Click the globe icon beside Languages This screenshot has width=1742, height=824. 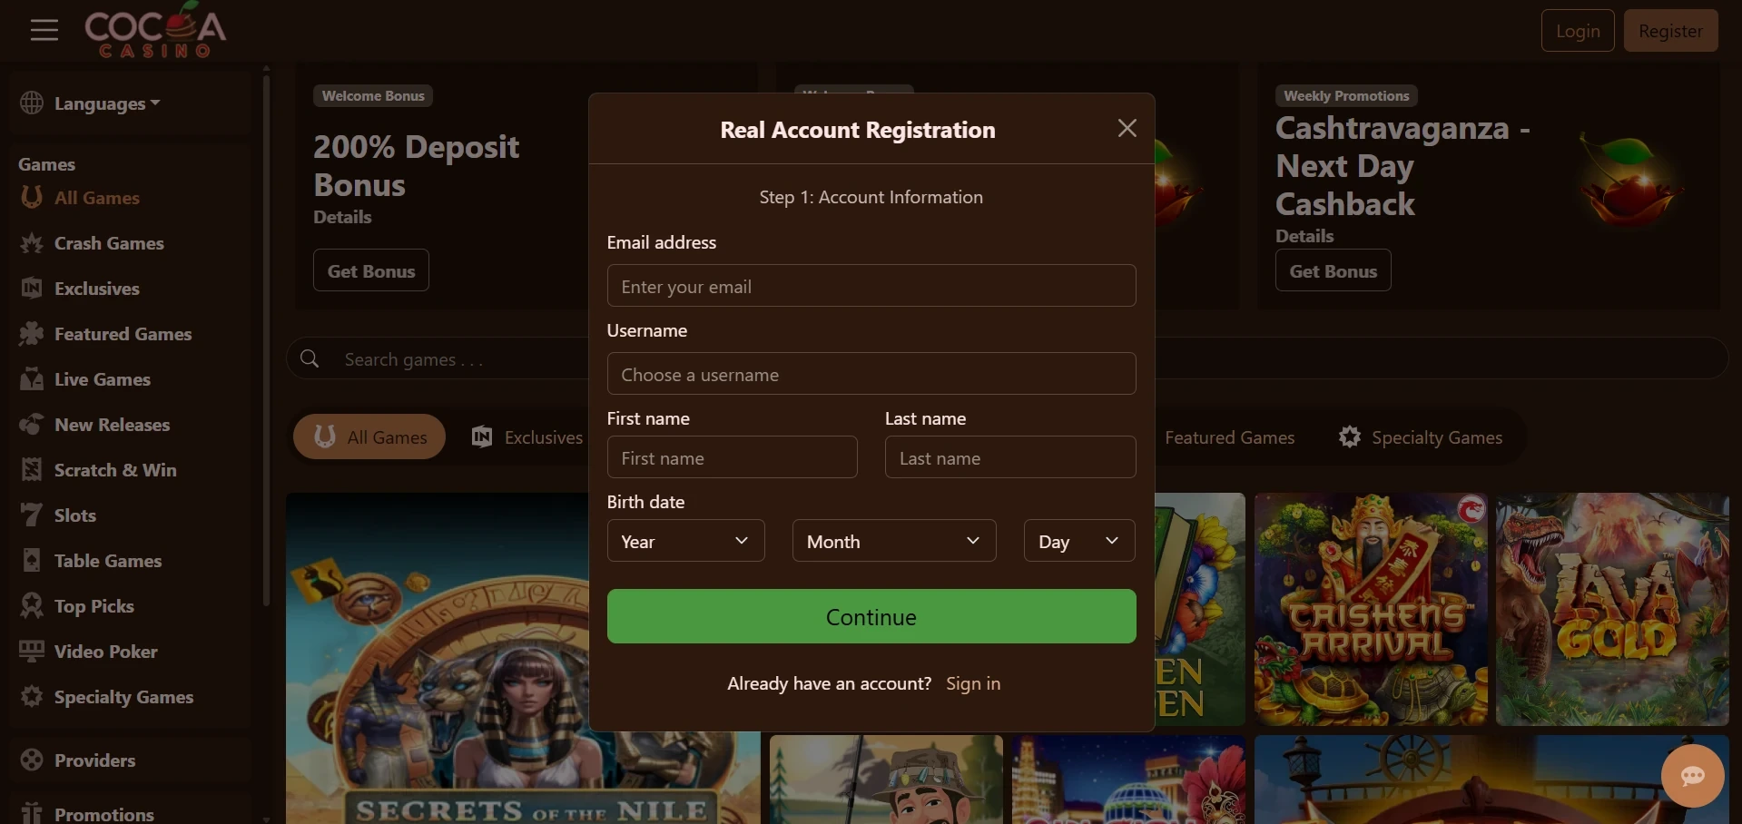click(x=32, y=103)
